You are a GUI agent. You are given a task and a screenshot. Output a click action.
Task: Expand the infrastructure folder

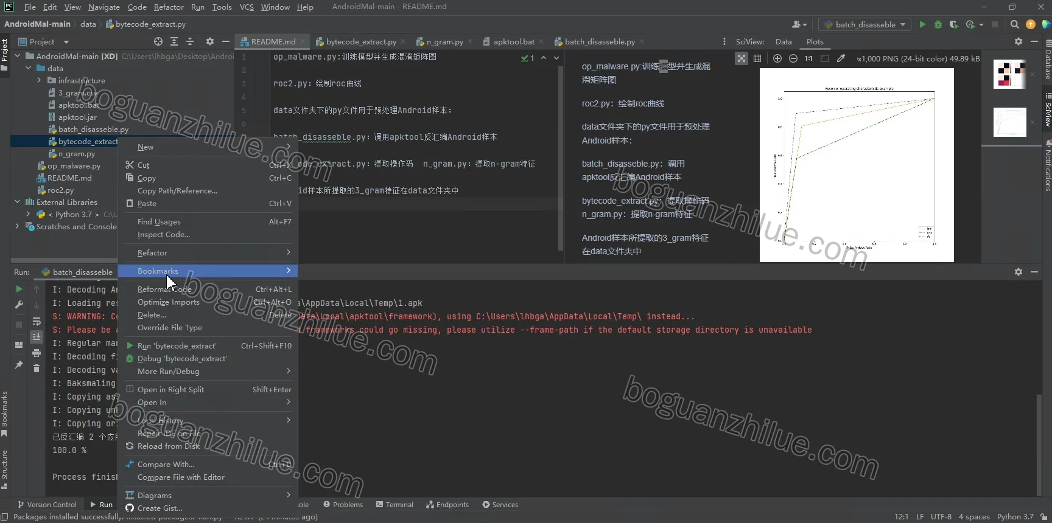40,80
